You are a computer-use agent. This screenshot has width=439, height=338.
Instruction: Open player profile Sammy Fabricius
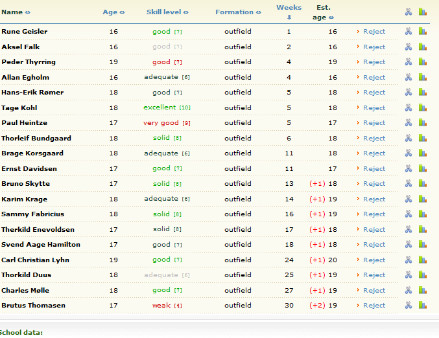click(x=33, y=214)
